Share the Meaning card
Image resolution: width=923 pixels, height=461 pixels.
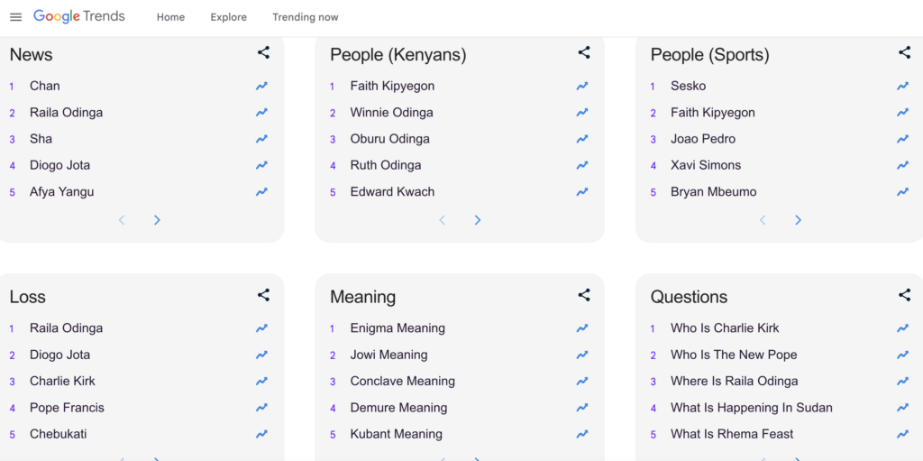[x=584, y=295]
